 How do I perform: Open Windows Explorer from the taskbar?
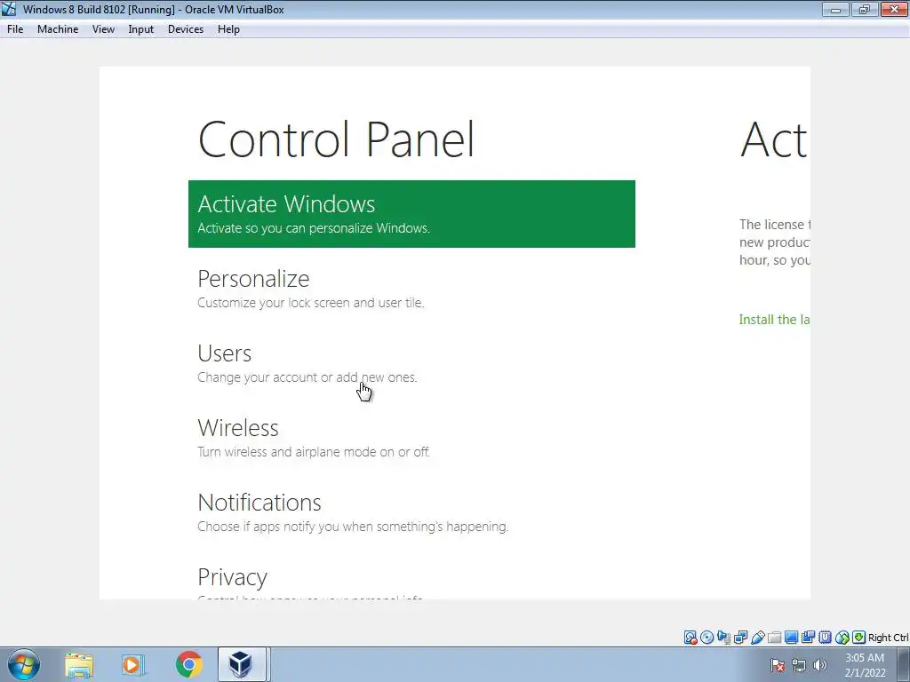(79, 664)
